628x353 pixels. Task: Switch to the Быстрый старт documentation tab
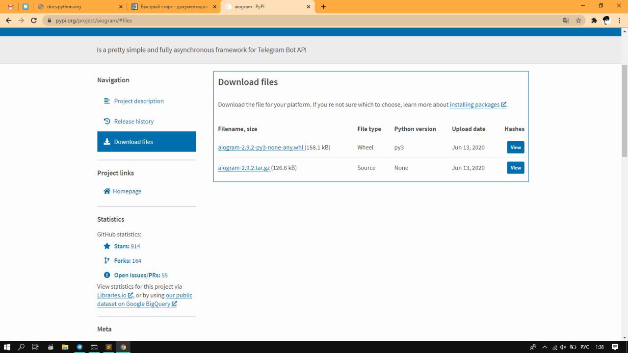174,7
